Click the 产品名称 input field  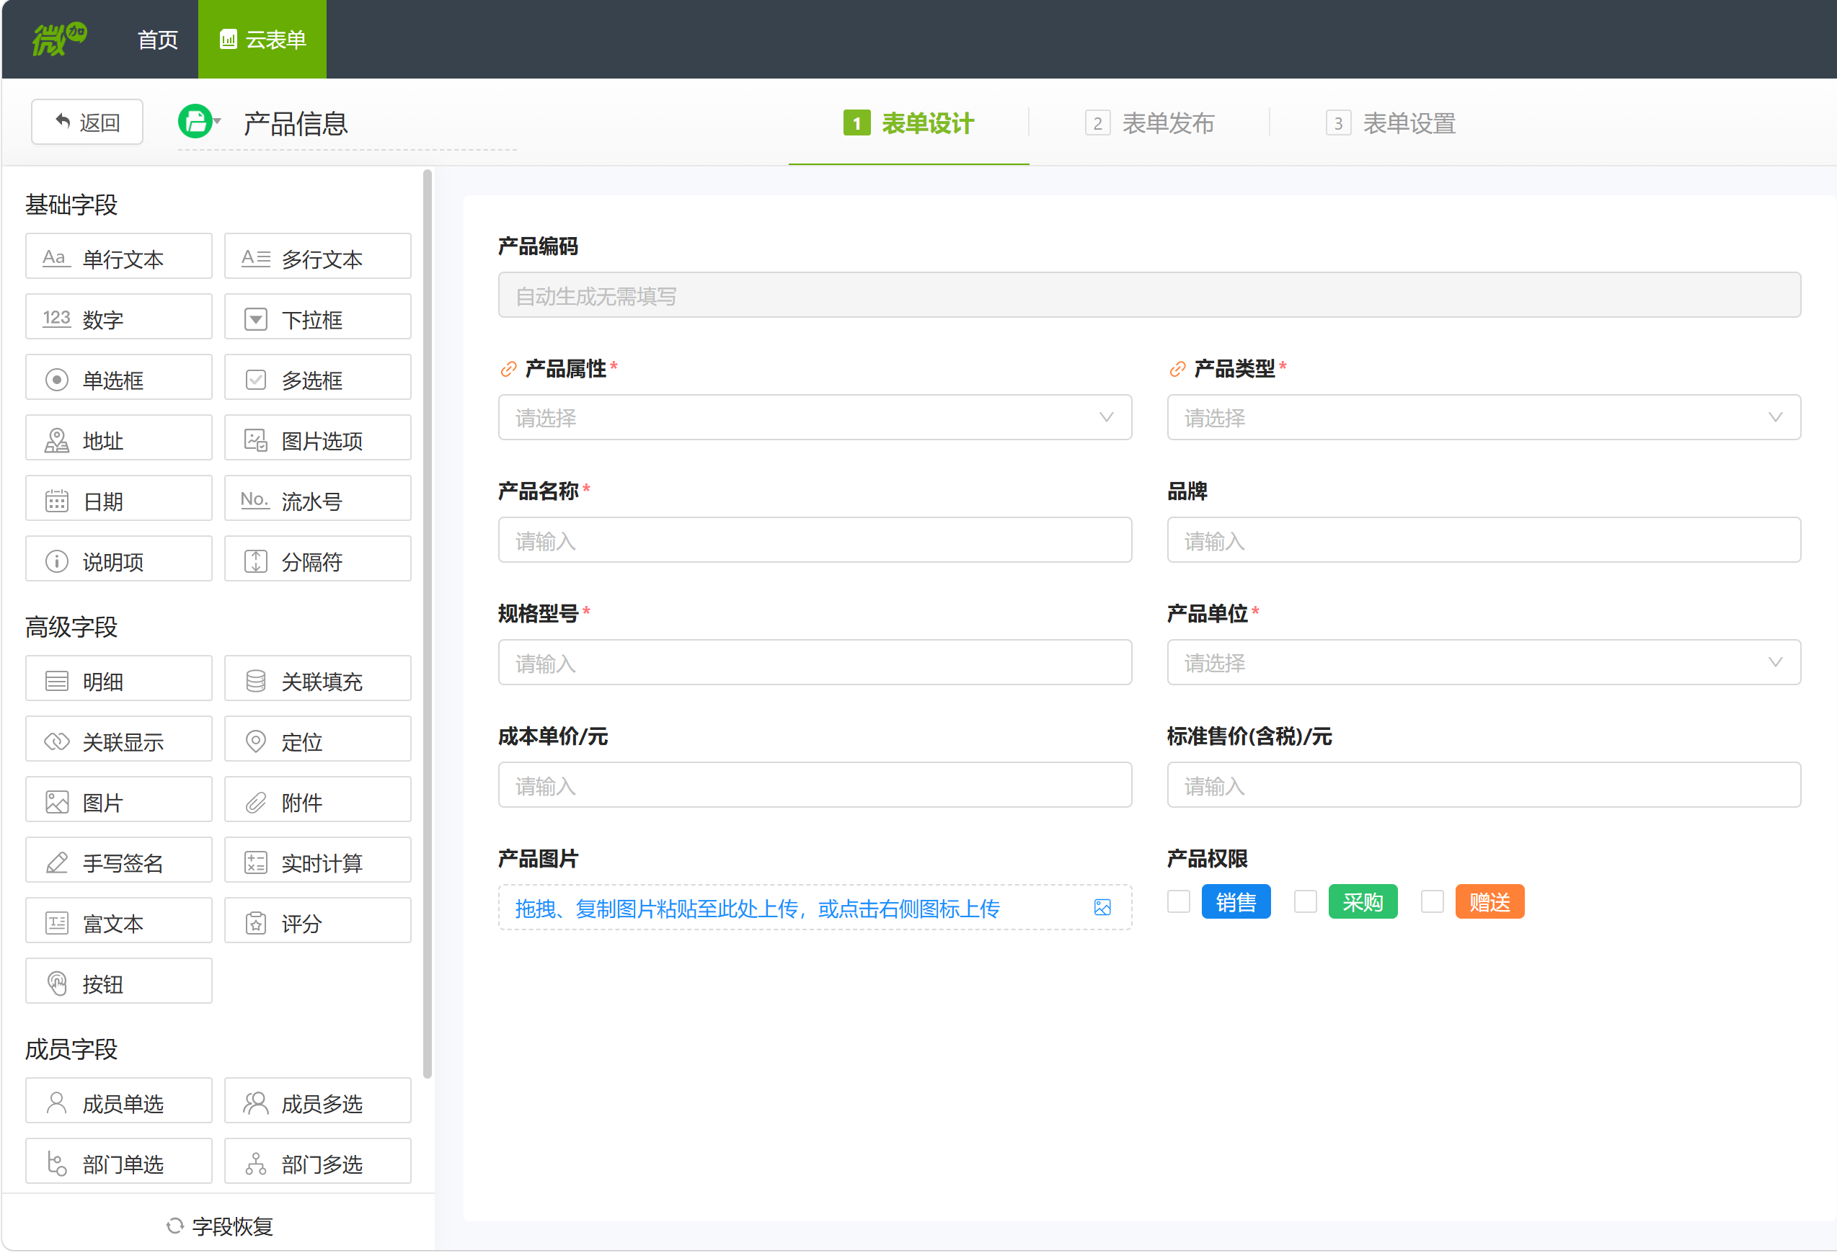tap(814, 540)
